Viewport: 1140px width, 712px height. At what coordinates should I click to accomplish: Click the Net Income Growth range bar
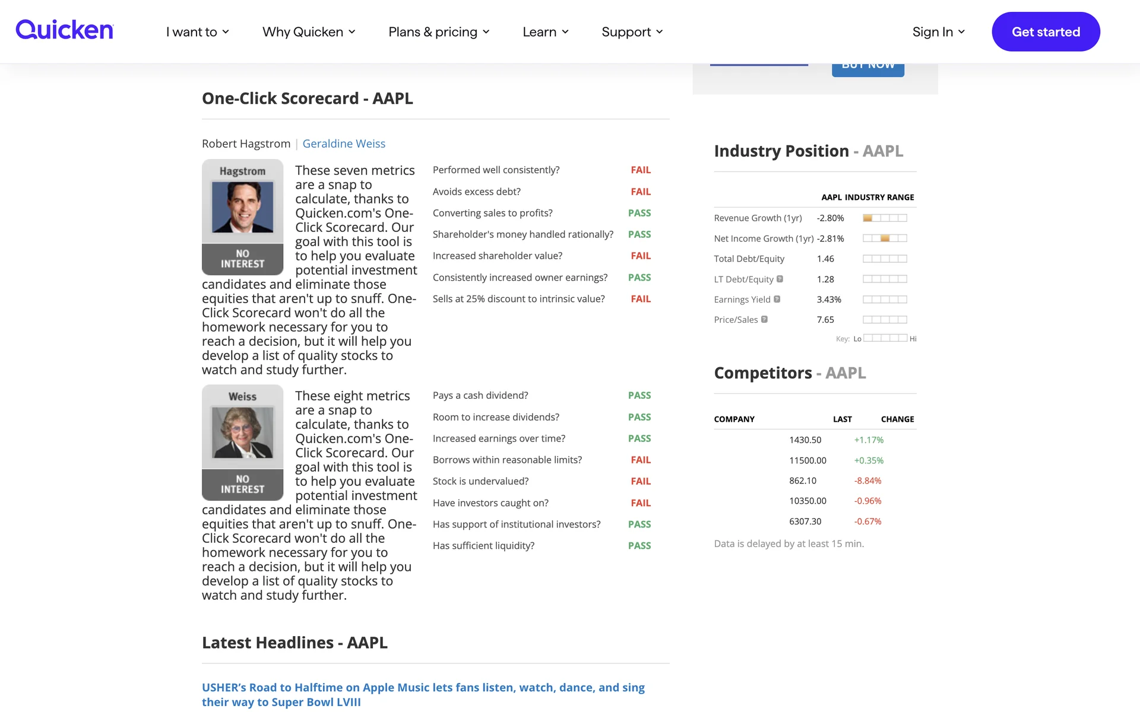click(x=885, y=239)
